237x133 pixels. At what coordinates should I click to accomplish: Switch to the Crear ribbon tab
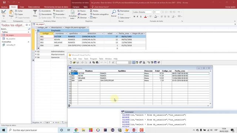(22, 7)
